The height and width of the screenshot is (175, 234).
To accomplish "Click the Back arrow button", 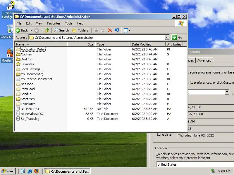I will coord(22,30).
